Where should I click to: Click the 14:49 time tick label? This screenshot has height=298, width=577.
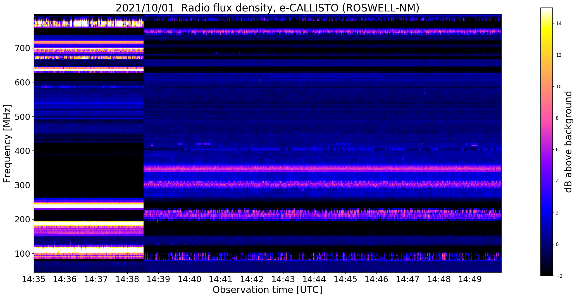click(x=470, y=279)
